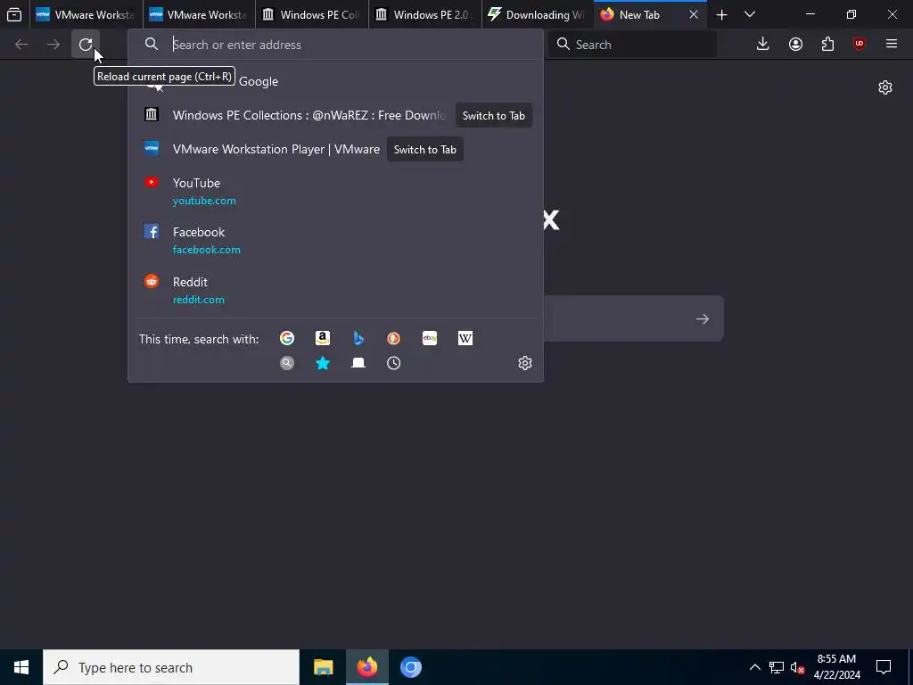Viewport: 913px width, 685px height.
Task: Search with Bing this time
Action: (x=358, y=338)
